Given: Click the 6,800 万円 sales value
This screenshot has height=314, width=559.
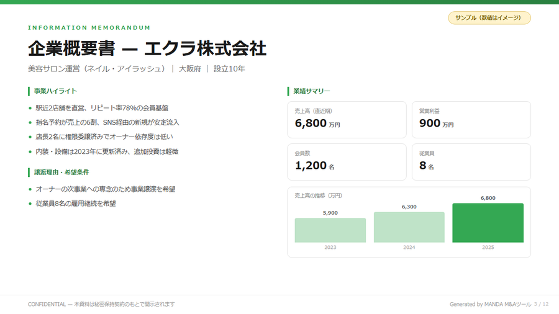Looking at the screenshot, I should point(317,123).
